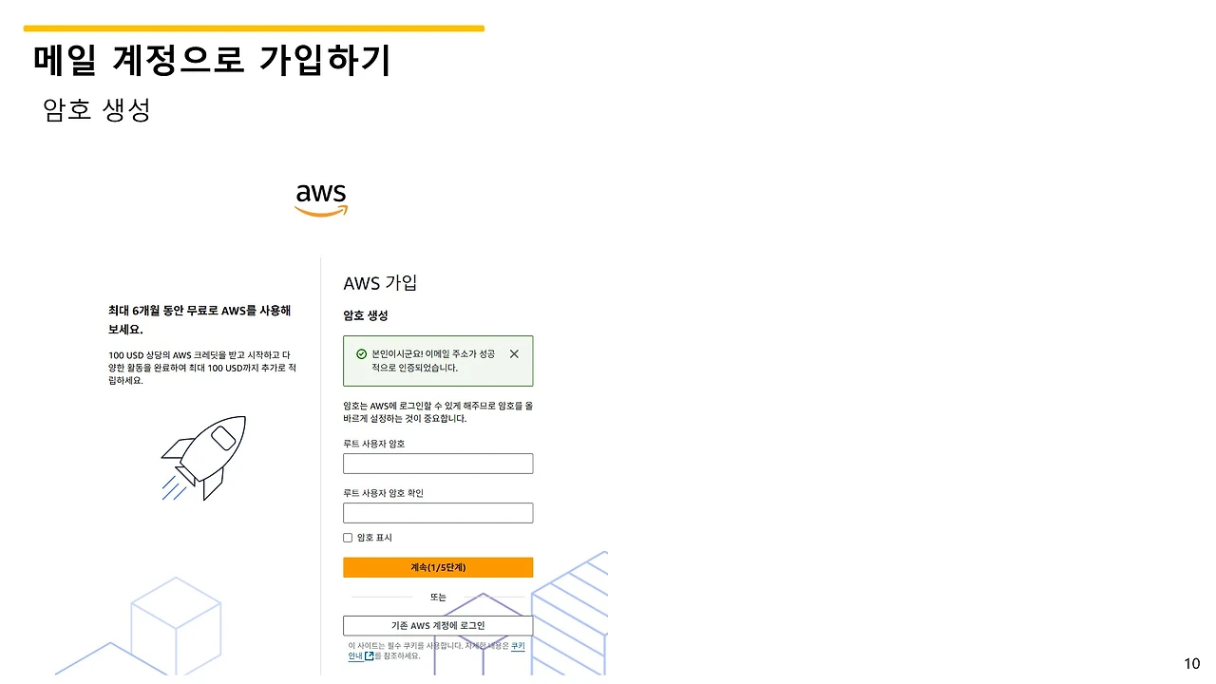Click the AWS 가입 heading
Screen dimensions: 1216x684
tap(380, 282)
